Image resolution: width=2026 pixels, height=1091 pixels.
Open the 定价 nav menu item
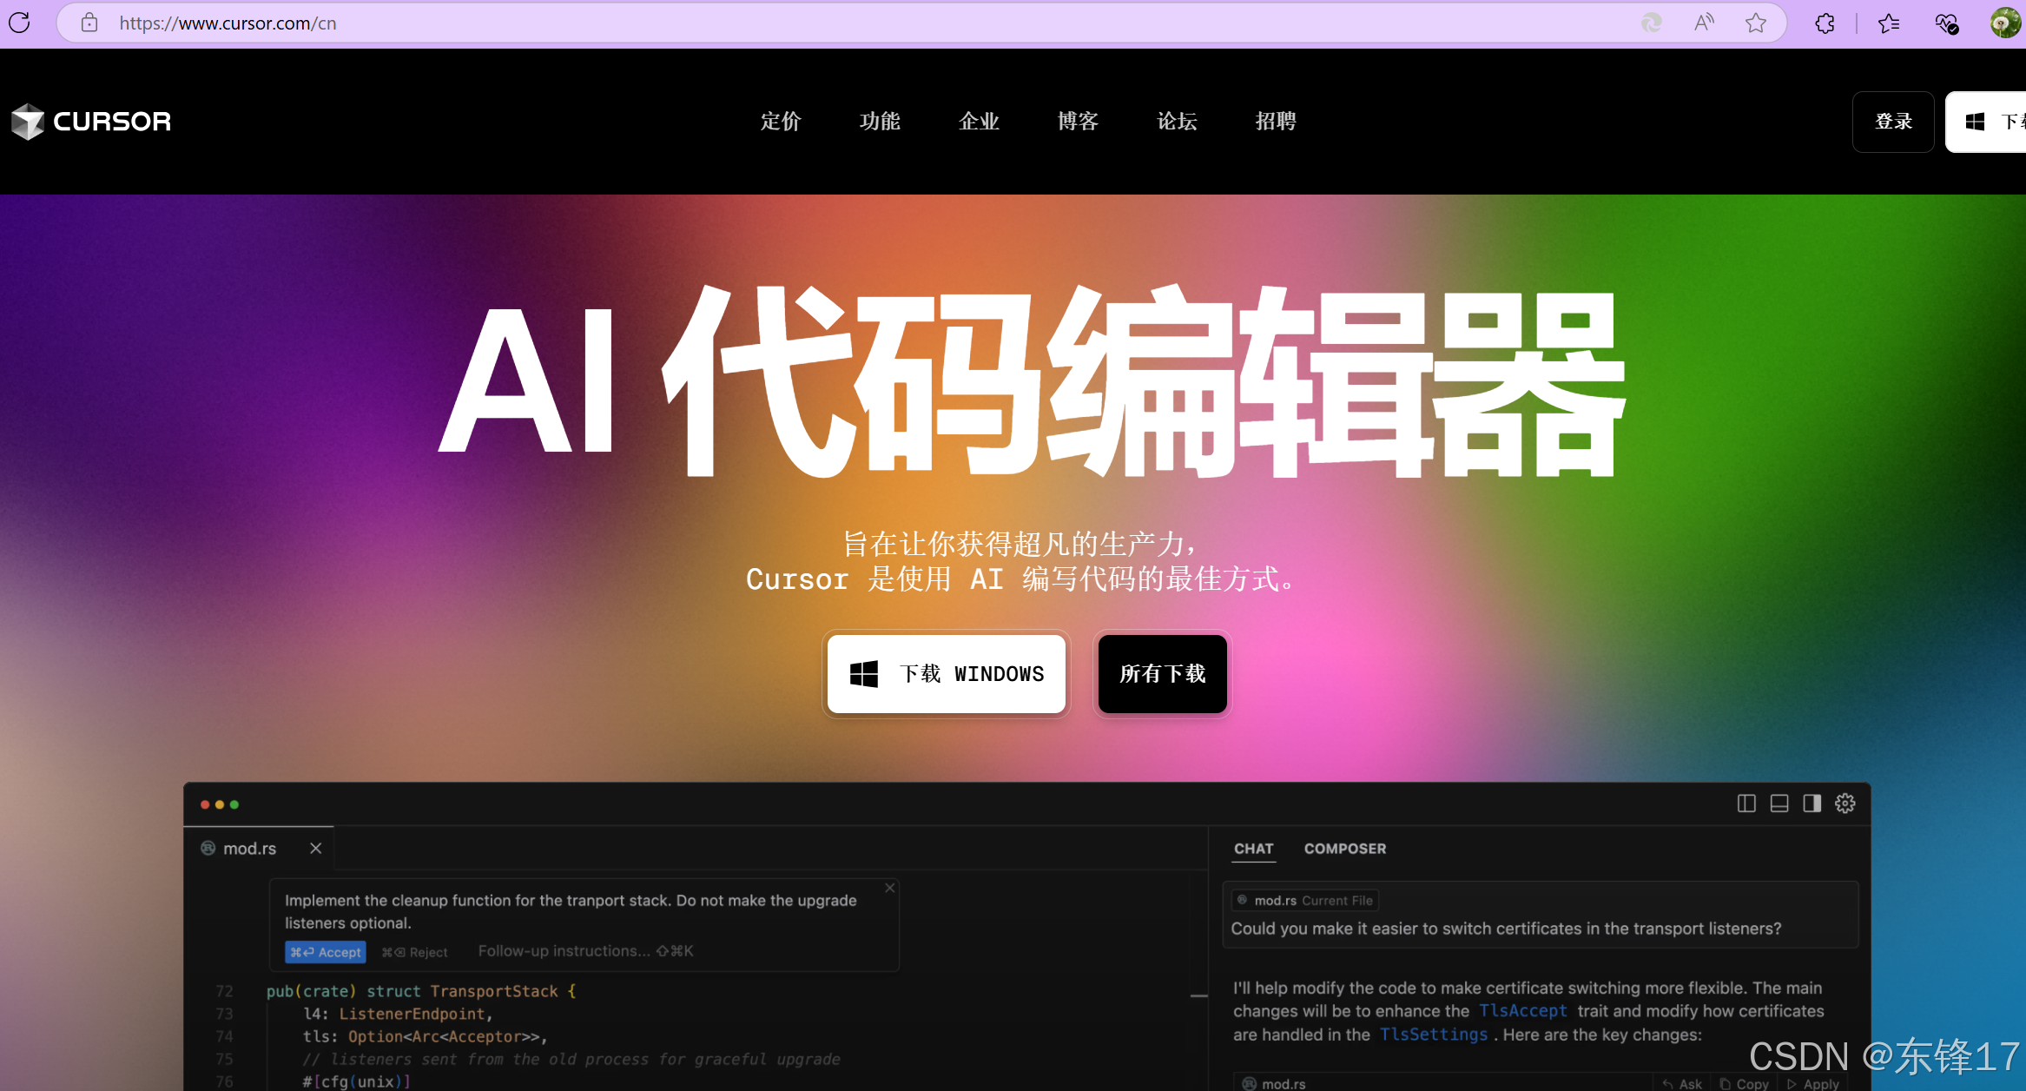point(781,122)
